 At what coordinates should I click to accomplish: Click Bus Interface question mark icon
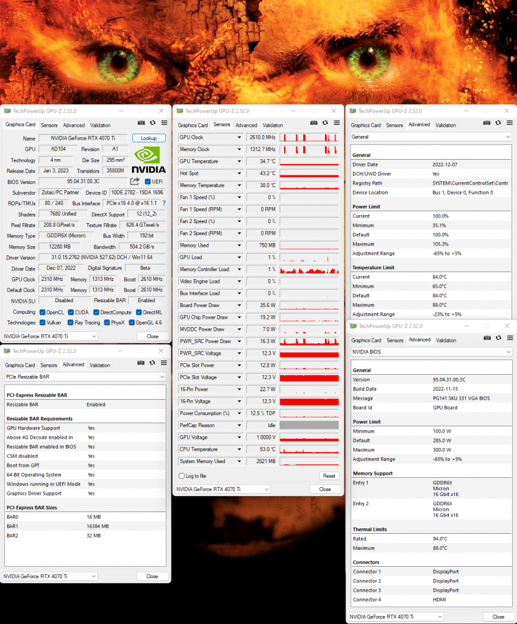164,204
